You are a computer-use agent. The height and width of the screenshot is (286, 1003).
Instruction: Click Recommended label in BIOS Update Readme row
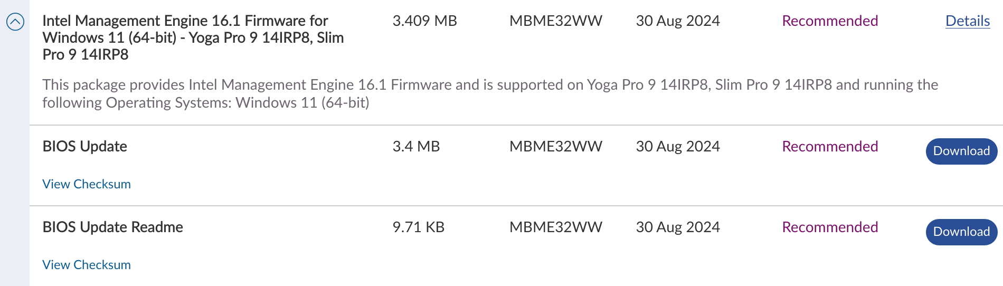coord(829,227)
